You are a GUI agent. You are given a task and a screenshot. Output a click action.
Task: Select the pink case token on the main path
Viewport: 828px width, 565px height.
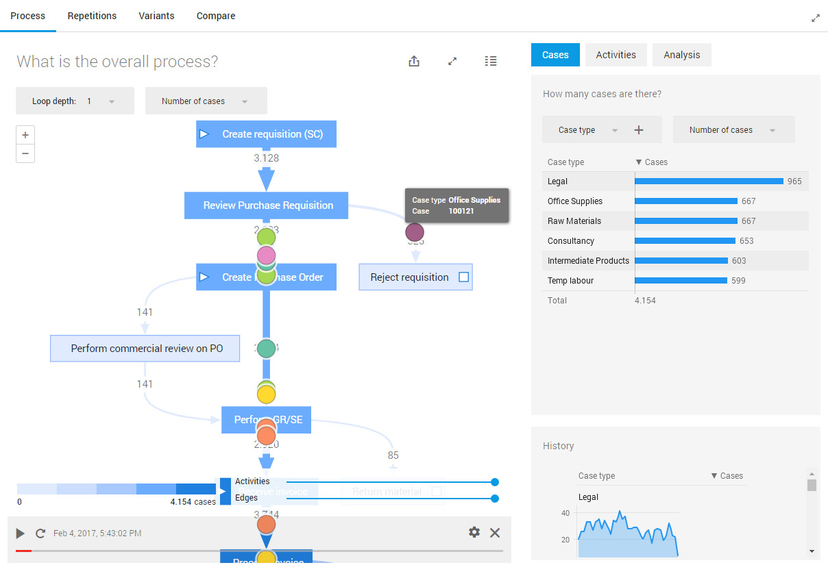pos(266,256)
